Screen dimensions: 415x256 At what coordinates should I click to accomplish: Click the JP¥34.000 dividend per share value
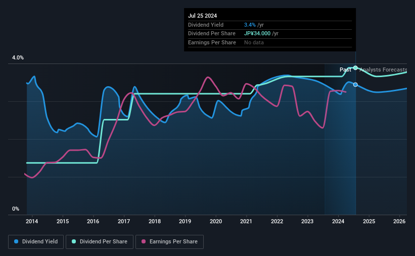pos(257,34)
